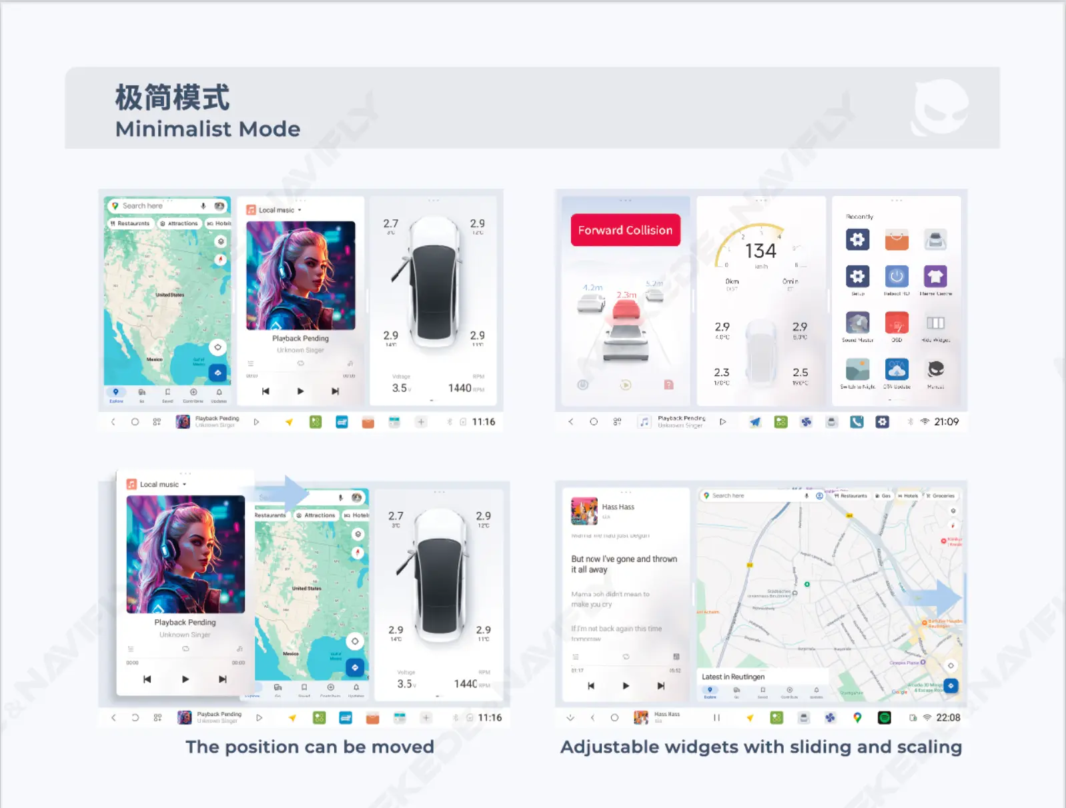Image resolution: width=1066 pixels, height=808 pixels.
Task: Click the red Forward Collision alert
Action: point(625,230)
